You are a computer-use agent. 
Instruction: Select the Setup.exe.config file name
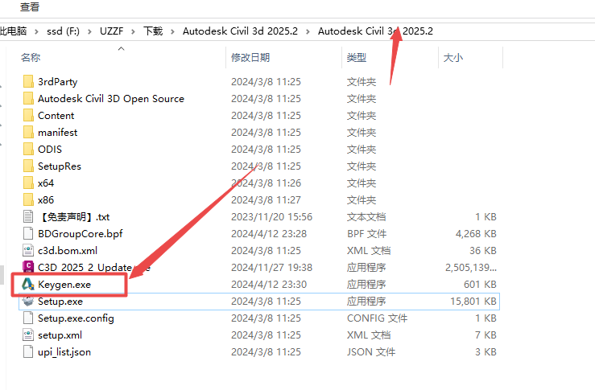click(x=76, y=318)
